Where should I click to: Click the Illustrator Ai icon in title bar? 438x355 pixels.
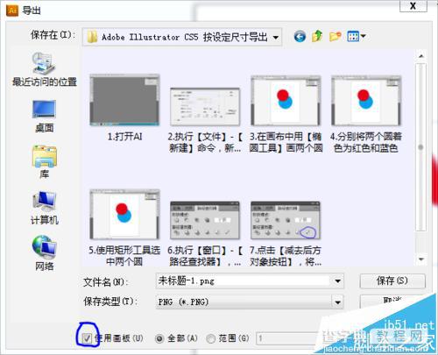[x=12, y=11]
